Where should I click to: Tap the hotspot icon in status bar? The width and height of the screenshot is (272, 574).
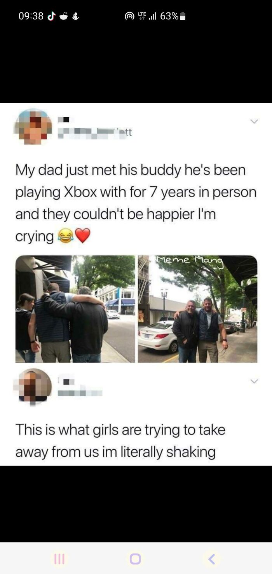(x=129, y=16)
